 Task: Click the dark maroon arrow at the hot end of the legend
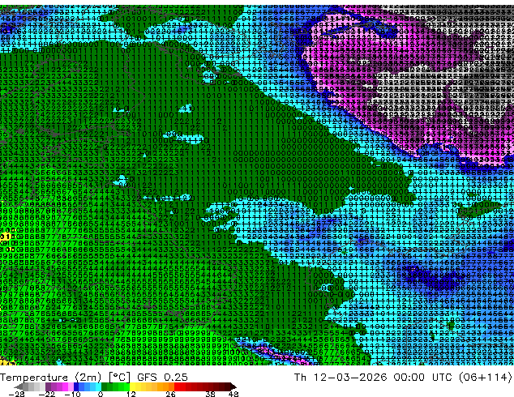click(233, 386)
